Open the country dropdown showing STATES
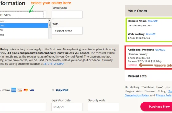This screenshot has height=113, width=172. tap(21, 15)
